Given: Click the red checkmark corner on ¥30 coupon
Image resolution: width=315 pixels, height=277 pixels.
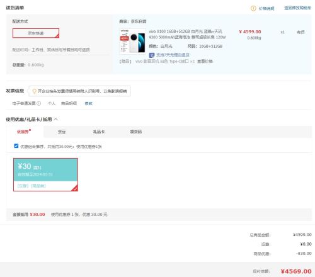Looking at the screenshot, I should (75, 188).
